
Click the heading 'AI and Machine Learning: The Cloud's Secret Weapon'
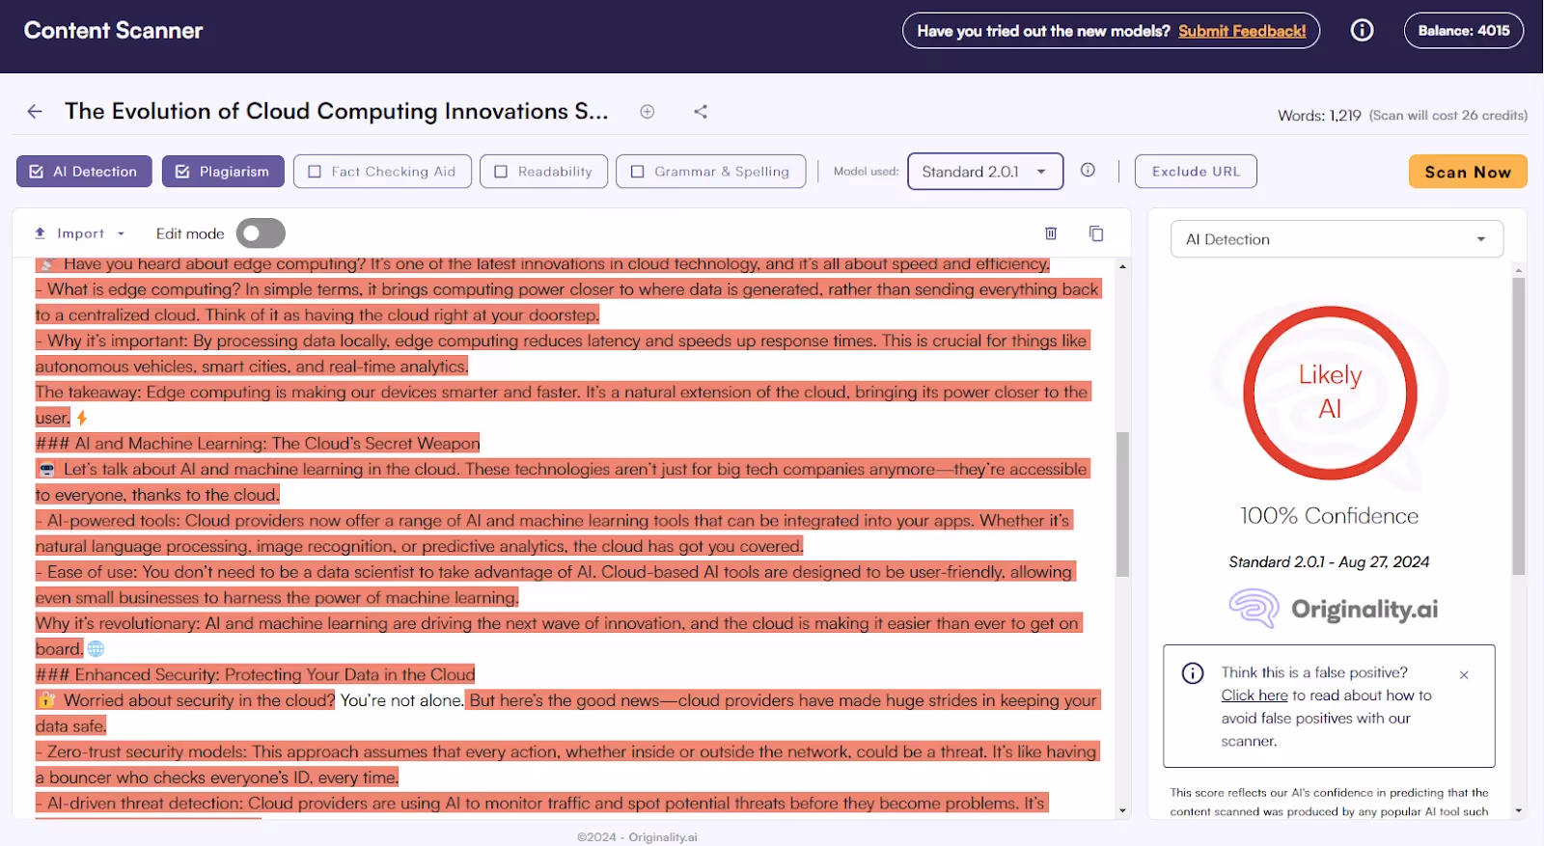[258, 444]
